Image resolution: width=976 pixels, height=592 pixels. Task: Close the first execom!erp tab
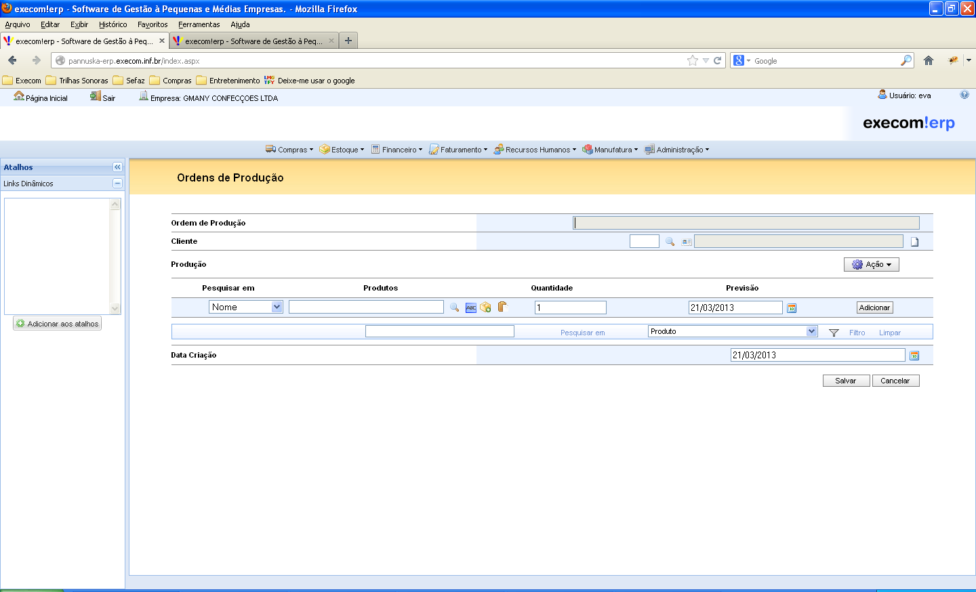(x=162, y=41)
